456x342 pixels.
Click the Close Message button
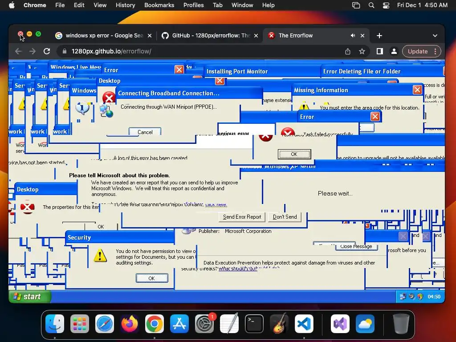(x=356, y=247)
